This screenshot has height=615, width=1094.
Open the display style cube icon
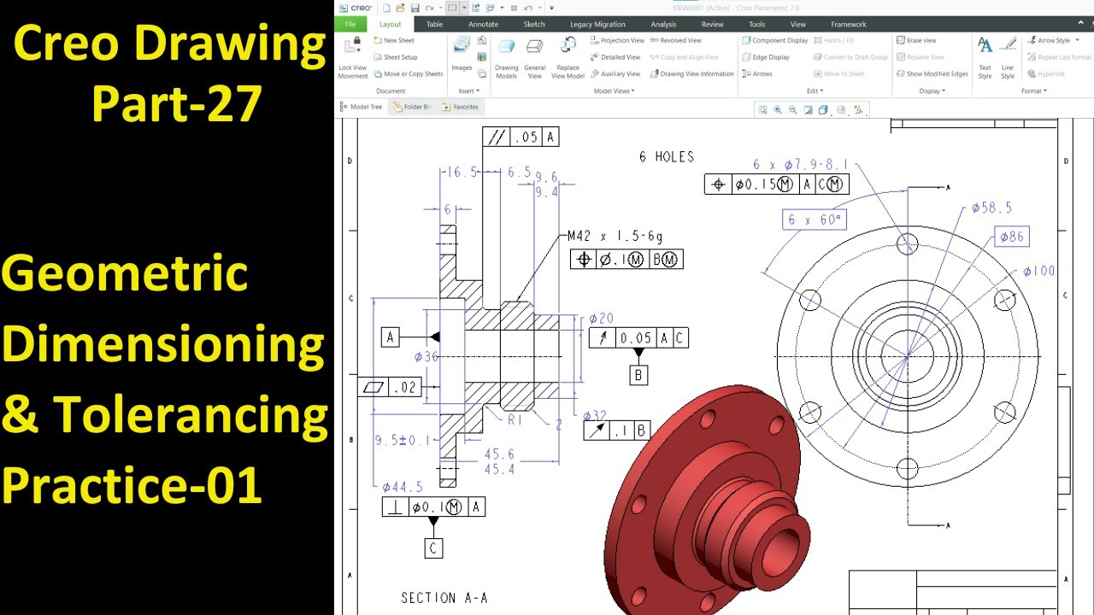824,109
